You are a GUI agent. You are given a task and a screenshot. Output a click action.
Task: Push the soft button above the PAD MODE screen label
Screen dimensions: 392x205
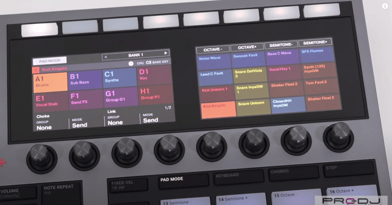pyautogui.click(x=39, y=30)
